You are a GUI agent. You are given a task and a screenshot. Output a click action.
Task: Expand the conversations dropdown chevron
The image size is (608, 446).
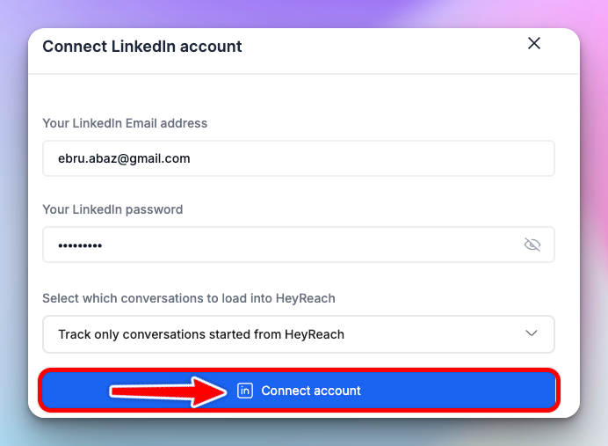tap(532, 333)
